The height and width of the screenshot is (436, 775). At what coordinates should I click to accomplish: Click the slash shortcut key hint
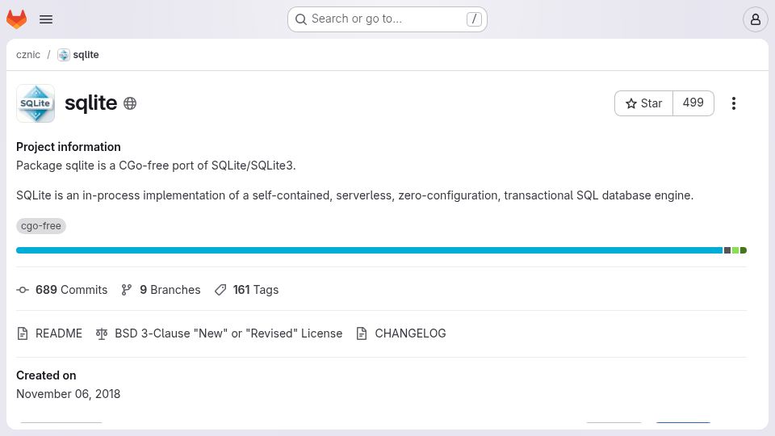coord(474,19)
